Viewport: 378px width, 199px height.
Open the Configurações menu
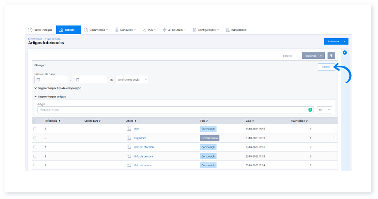[x=207, y=30]
